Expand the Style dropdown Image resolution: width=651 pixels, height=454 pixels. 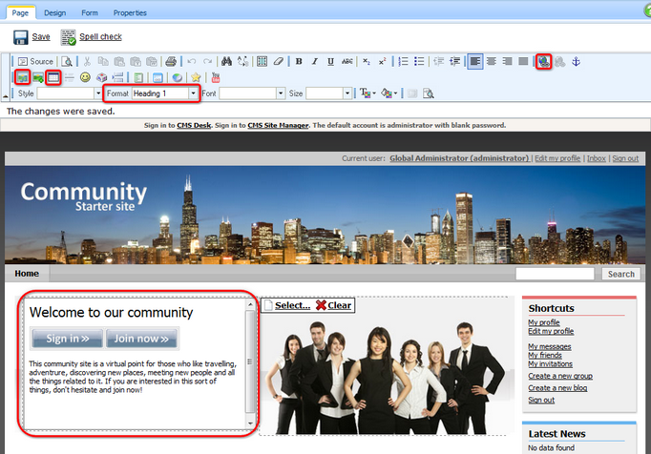tap(93, 93)
